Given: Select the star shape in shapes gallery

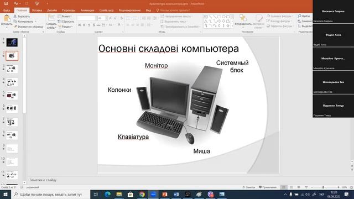Looking at the screenshot, I should [x=228, y=26].
